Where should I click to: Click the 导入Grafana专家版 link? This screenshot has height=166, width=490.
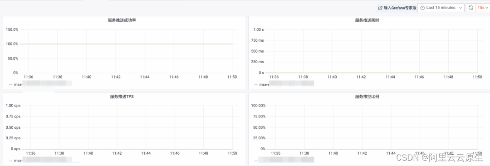397,8
